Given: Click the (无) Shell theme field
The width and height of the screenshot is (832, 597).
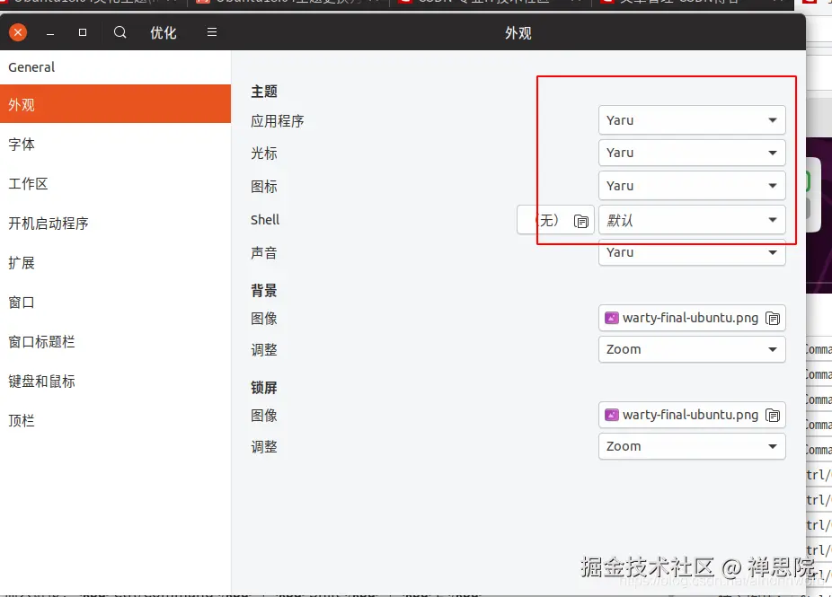Looking at the screenshot, I should tap(544, 220).
